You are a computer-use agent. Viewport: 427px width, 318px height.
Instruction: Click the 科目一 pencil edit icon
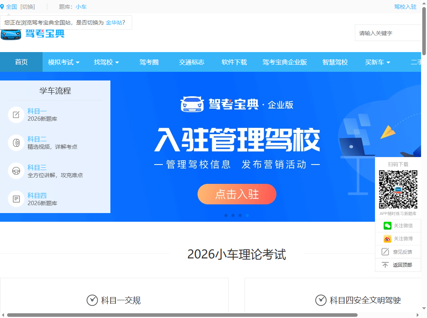click(x=16, y=115)
